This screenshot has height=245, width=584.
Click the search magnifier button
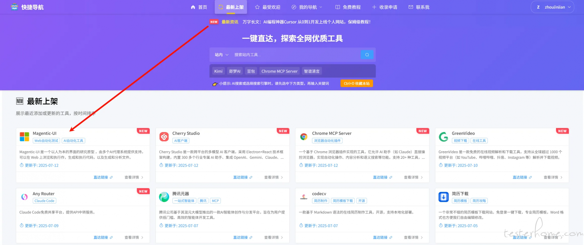[x=367, y=55]
